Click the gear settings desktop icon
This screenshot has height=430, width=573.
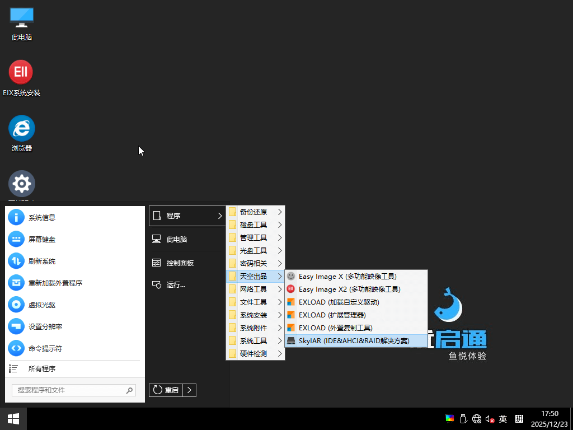coord(22,184)
